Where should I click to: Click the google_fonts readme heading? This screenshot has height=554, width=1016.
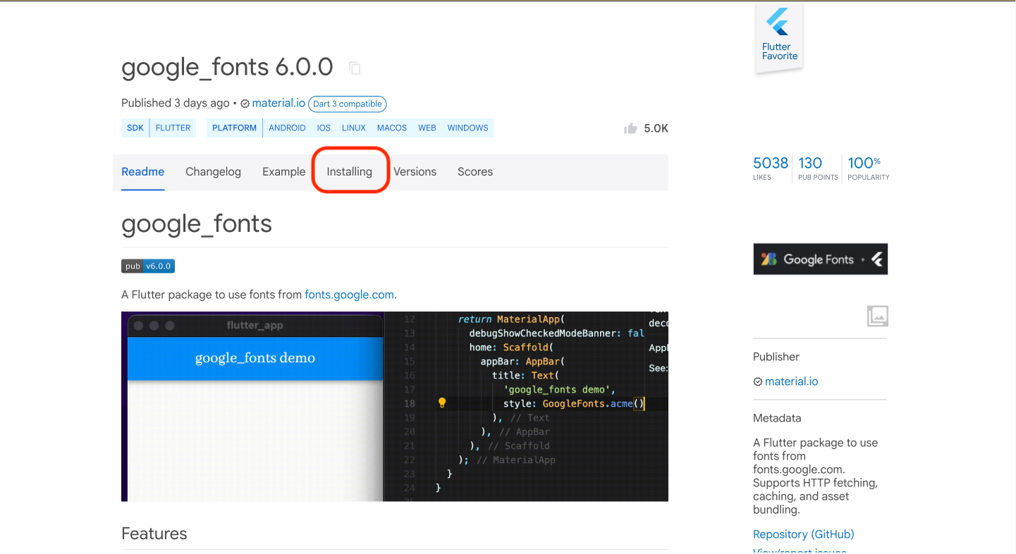tap(197, 224)
